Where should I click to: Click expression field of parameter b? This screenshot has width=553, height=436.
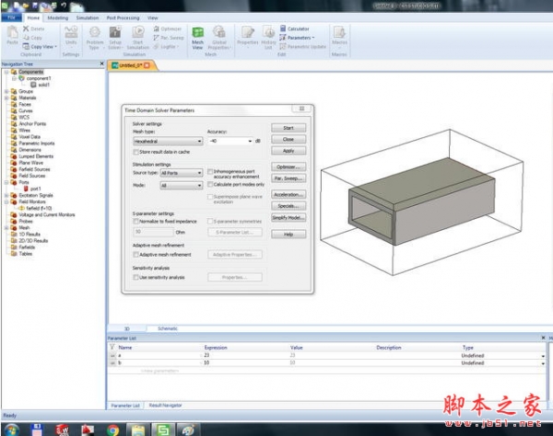pos(246,362)
